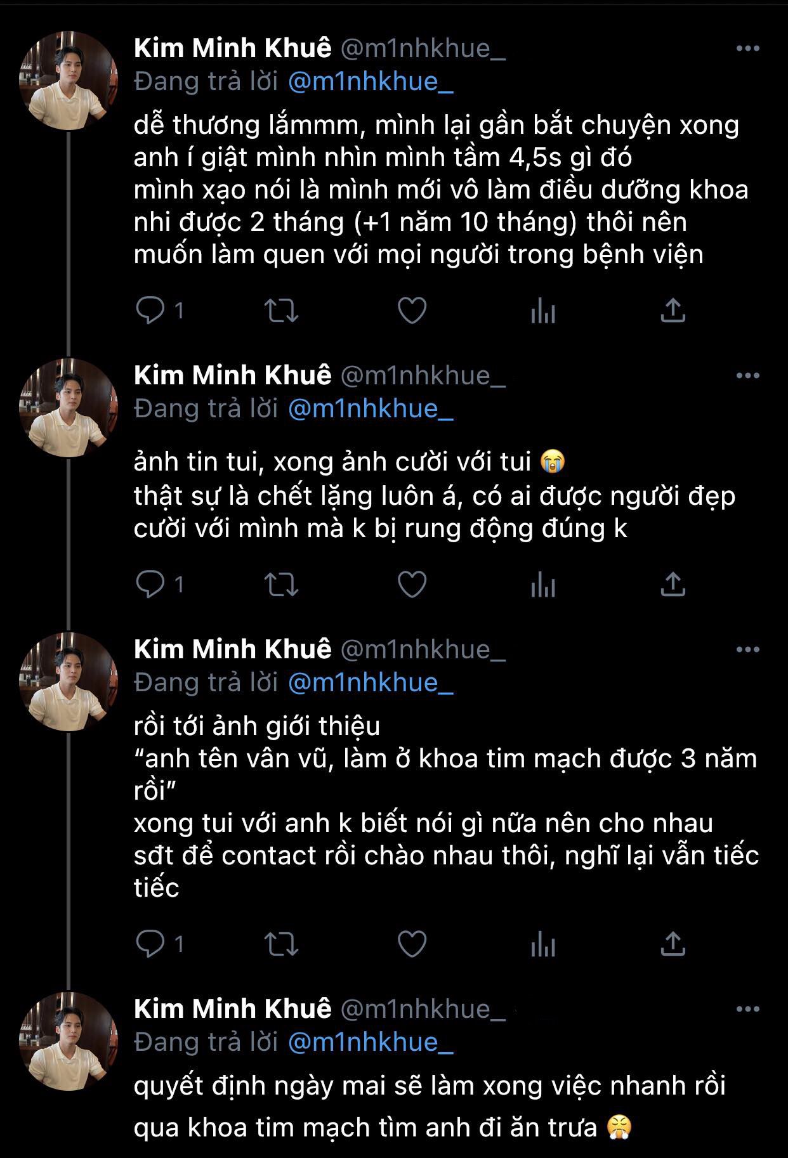Open the @m1nhkhue_ reply link in the last tweet
788x1158 pixels.
click(x=371, y=1042)
